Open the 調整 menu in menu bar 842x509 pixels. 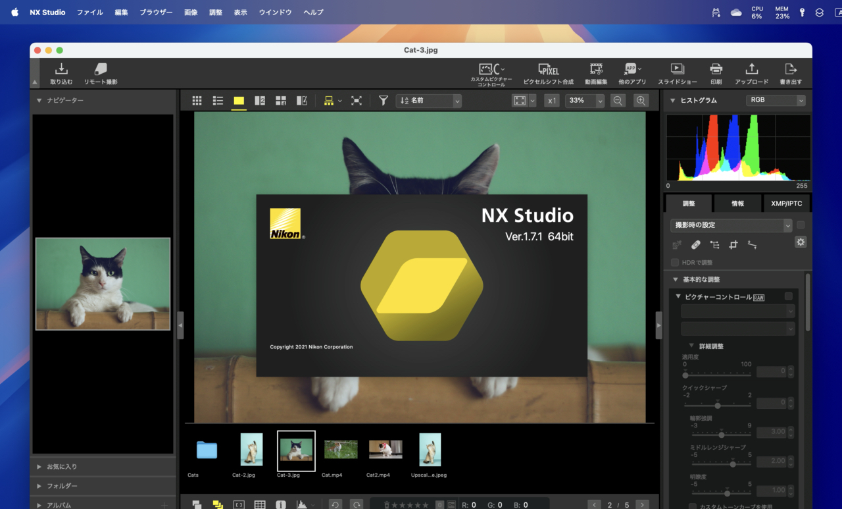click(x=216, y=13)
